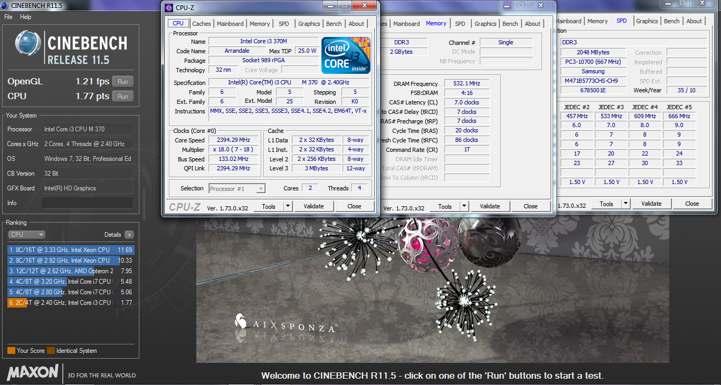Image resolution: width=721 pixels, height=385 pixels.
Task: Select About tab in middle CPU-Z window
Action: [533, 24]
